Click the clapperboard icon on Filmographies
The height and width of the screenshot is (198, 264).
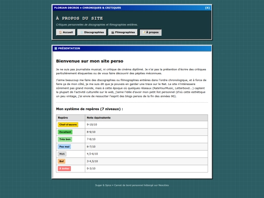(112, 32)
